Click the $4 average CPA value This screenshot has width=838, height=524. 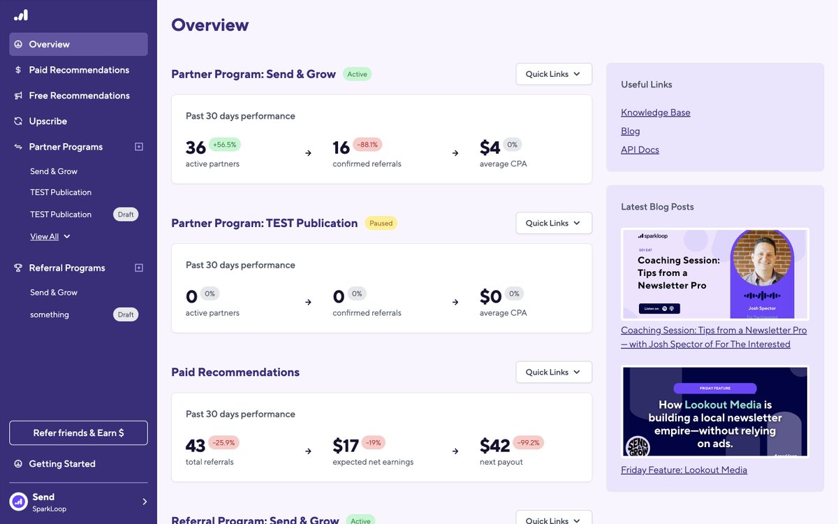490,147
